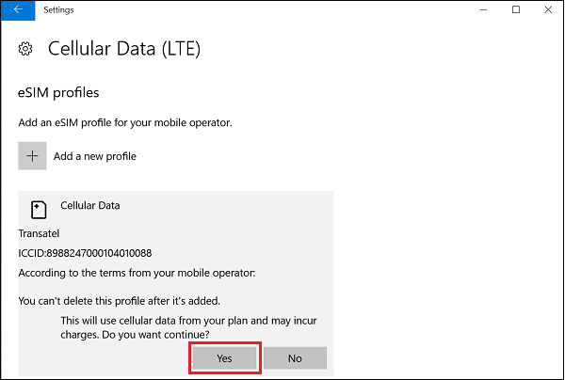Select the Cellular Data profile name
Viewport: 565px width, 380px height.
pyautogui.click(x=90, y=205)
